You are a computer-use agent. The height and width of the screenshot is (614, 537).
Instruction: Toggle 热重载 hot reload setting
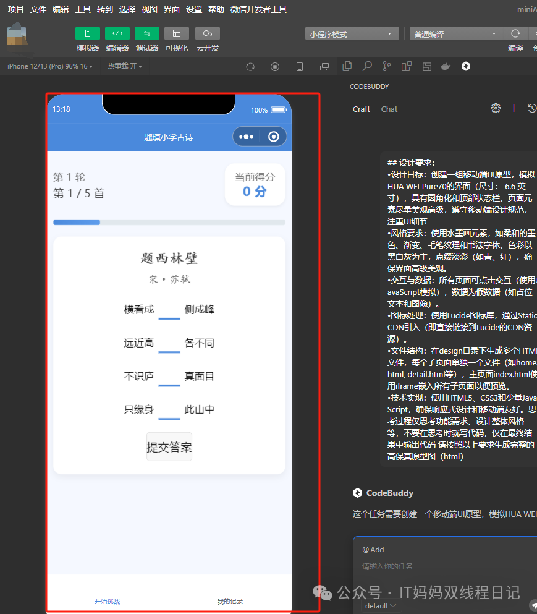click(123, 66)
